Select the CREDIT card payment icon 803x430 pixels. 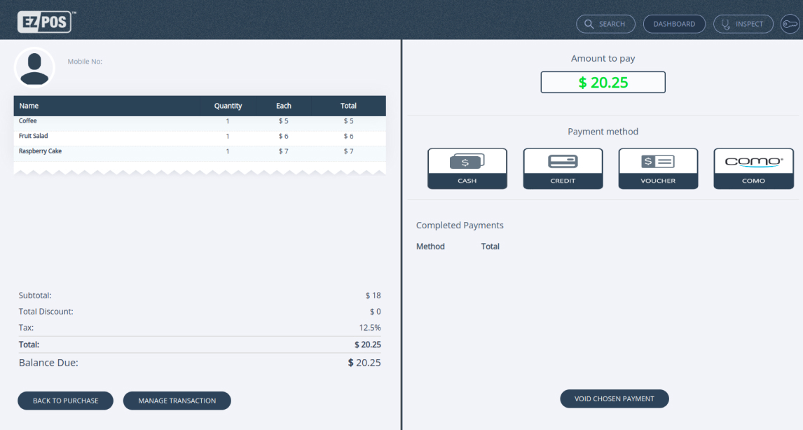(x=563, y=168)
